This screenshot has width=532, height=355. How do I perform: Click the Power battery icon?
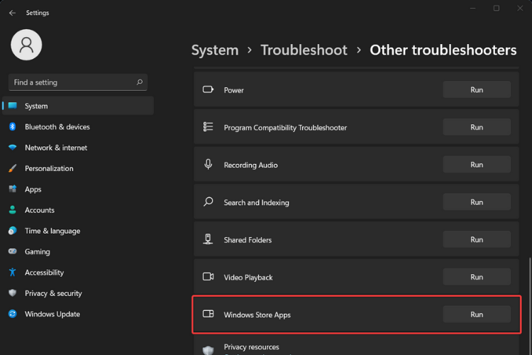(208, 89)
